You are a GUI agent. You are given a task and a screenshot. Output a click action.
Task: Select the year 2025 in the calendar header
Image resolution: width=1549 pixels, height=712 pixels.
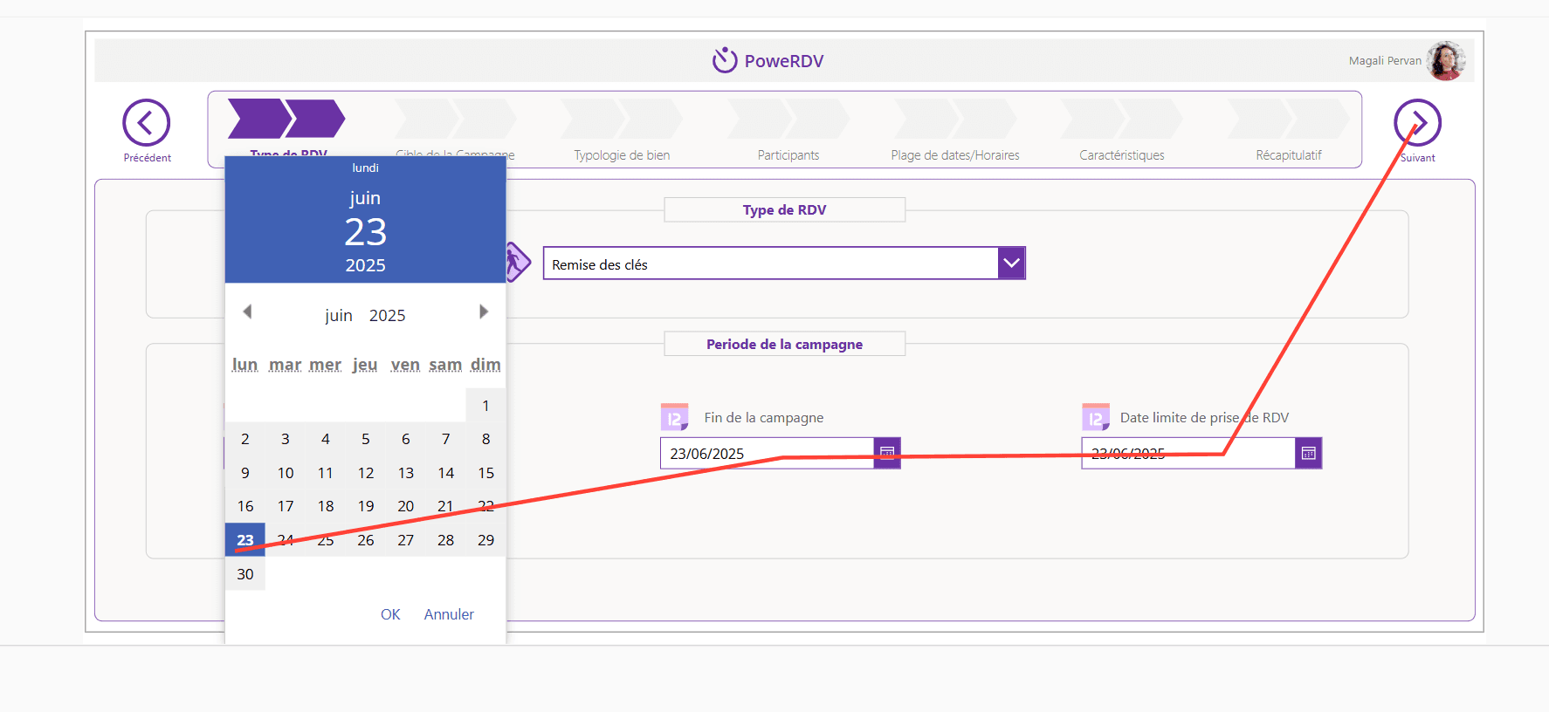(x=388, y=315)
